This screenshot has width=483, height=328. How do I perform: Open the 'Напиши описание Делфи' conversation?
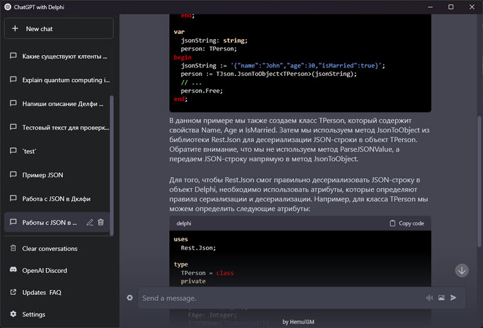[57, 103]
